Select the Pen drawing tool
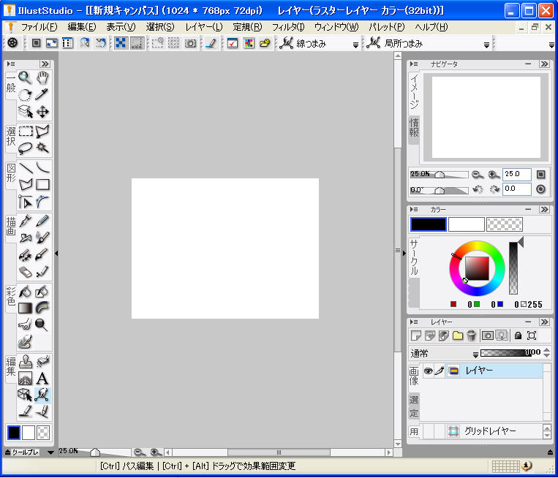Viewport: 558px width, 478px height. tap(26, 221)
